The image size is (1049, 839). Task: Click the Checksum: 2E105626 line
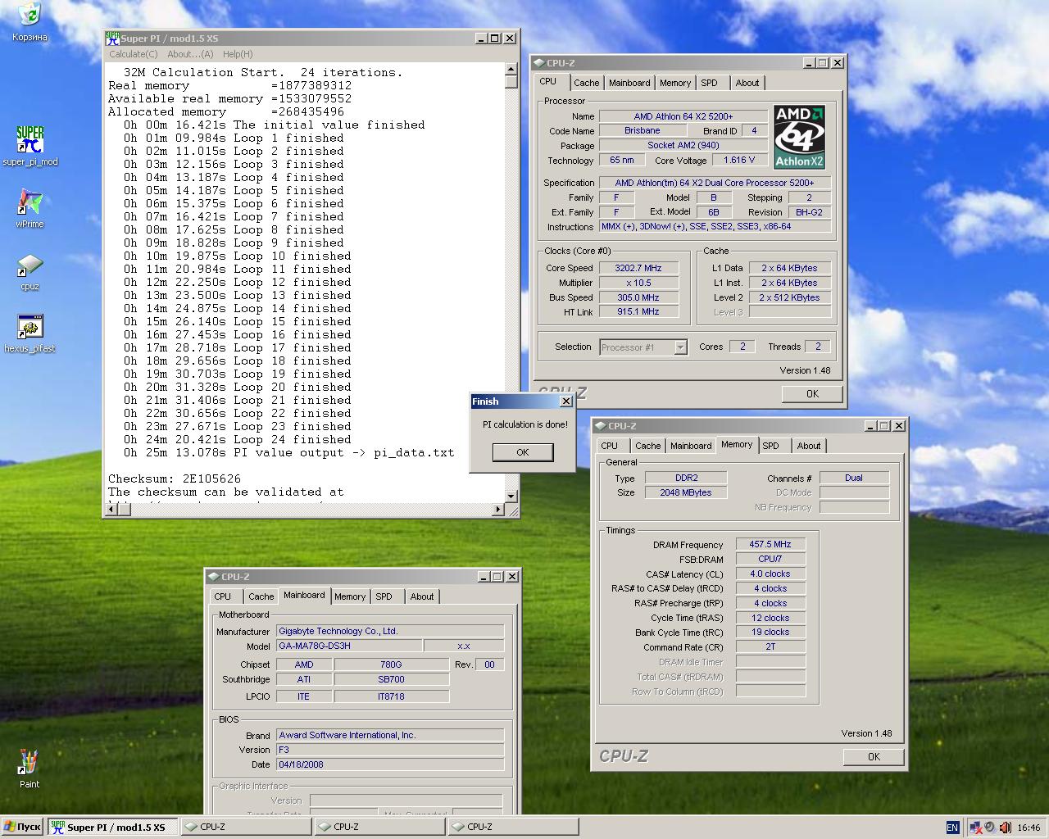(175, 478)
